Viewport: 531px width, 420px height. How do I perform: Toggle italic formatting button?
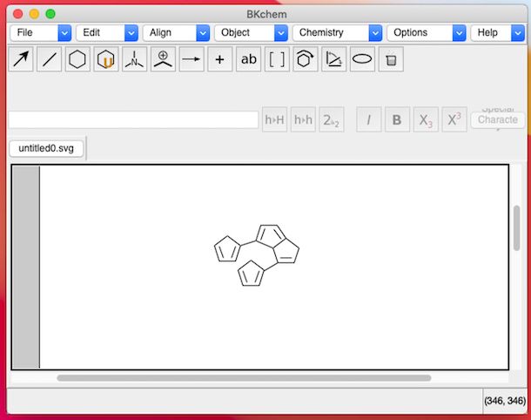tap(369, 119)
